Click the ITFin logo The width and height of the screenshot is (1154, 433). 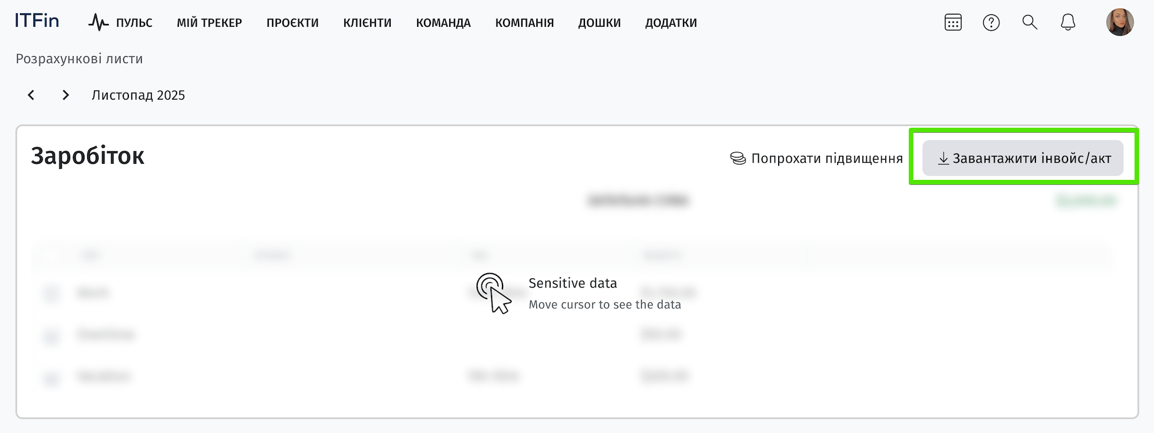point(37,21)
